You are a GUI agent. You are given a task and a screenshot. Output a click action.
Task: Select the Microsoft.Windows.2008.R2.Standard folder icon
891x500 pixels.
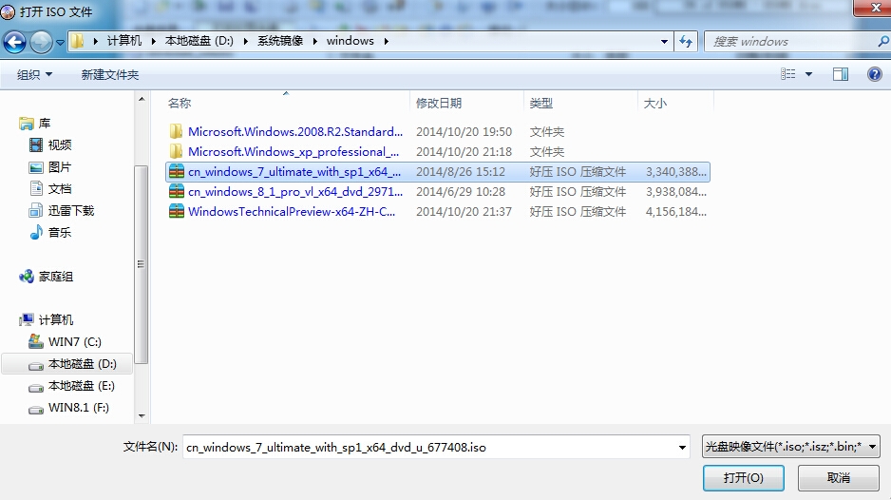pos(176,131)
